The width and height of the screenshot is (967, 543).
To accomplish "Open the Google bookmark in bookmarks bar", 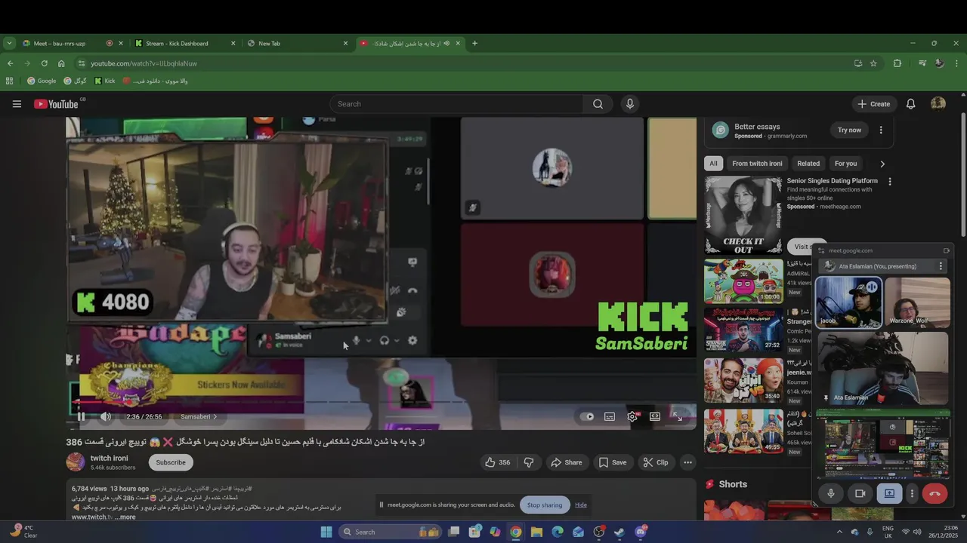I will (x=42, y=81).
